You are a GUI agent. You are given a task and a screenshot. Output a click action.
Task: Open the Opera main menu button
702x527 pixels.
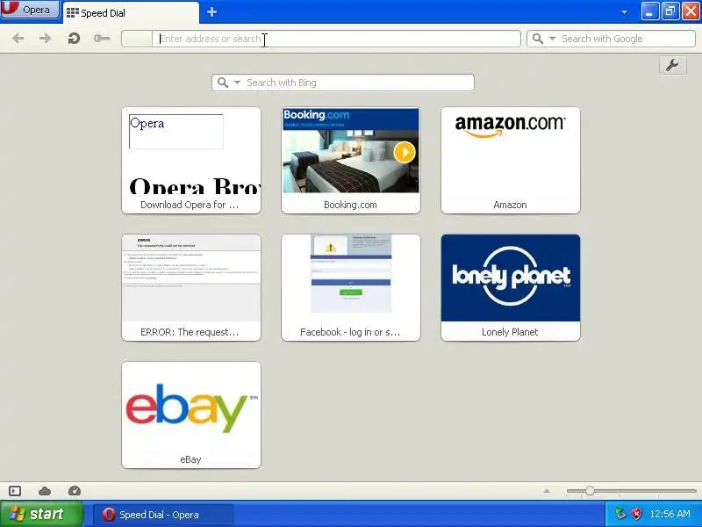(30, 10)
